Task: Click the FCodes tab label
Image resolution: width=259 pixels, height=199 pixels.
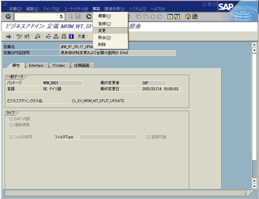Action: click(59, 65)
